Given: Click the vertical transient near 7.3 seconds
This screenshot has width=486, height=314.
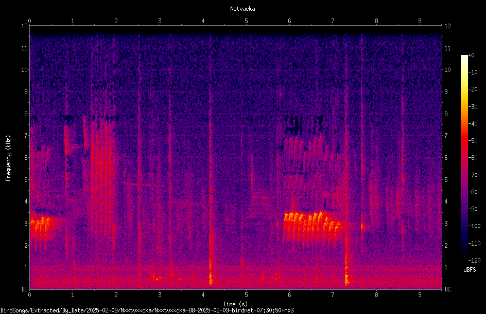Looking at the screenshot, I should pyautogui.click(x=347, y=161).
